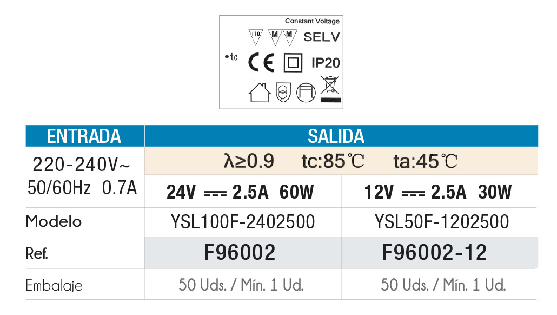
Task: Click the first M triangle symbol
Action: point(275,37)
